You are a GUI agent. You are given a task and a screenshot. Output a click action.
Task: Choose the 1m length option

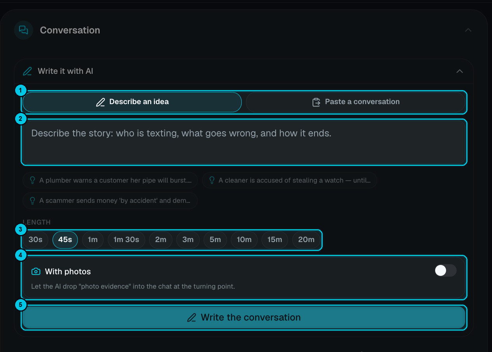tap(93, 240)
